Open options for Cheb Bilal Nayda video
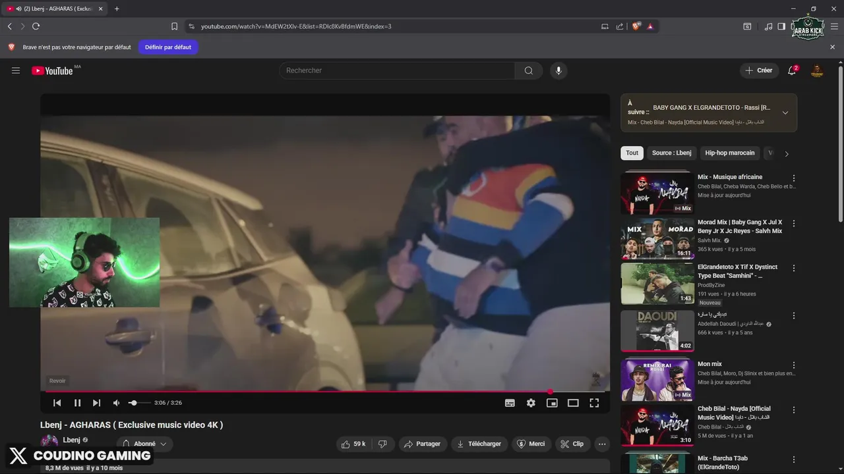 [794, 409]
